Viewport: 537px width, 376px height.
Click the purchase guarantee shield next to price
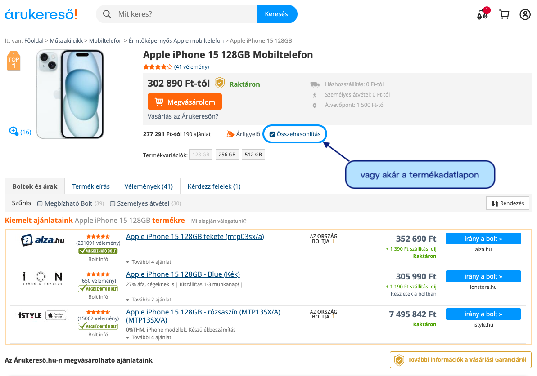click(x=220, y=83)
